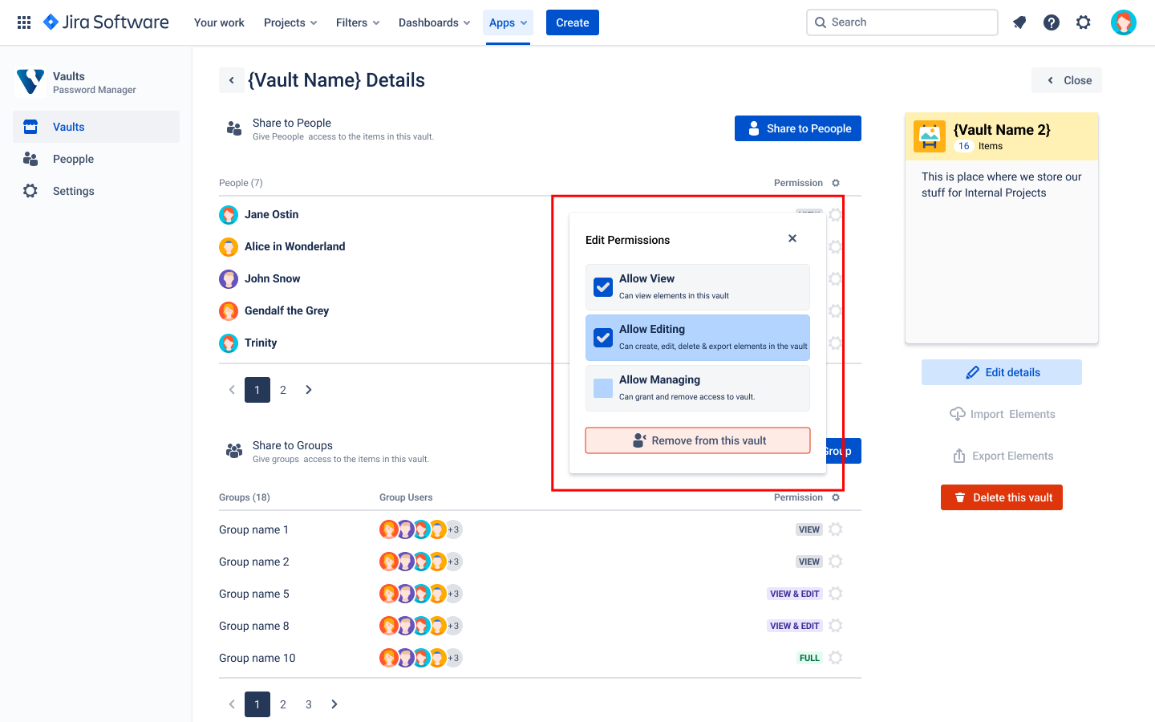Select Peopple in the sidebar
1155x722 pixels.
click(x=73, y=159)
